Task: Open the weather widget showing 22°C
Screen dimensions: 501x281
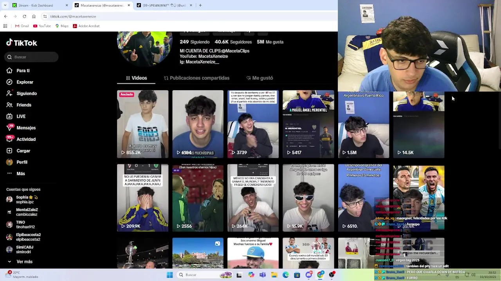Action: pyautogui.click(x=22, y=275)
